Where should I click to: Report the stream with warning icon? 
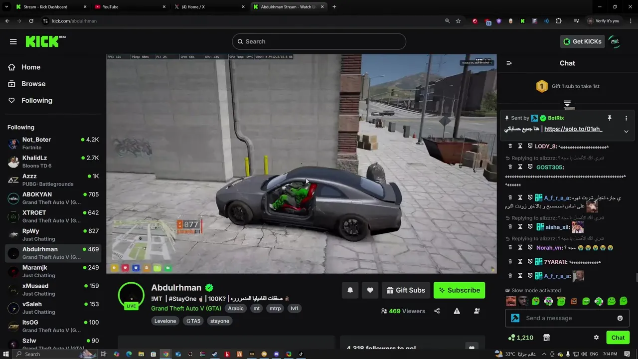click(457, 311)
